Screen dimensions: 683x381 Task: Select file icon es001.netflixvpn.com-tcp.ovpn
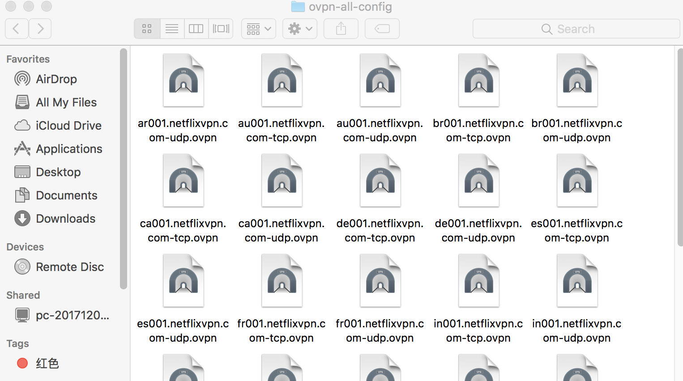(x=577, y=181)
